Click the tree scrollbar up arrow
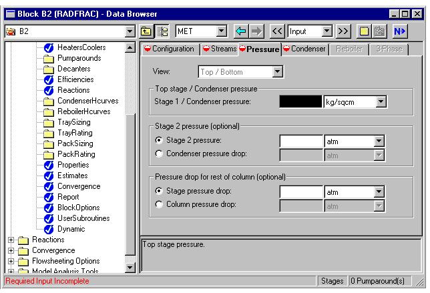Viewport: 430px width, 293px height. tap(130, 47)
